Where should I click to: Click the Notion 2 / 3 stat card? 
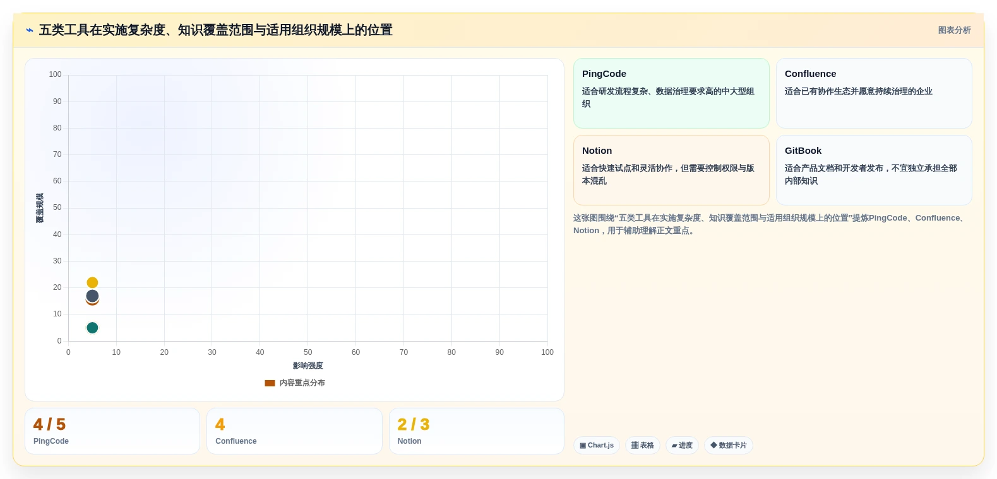click(x=477, y=431)
